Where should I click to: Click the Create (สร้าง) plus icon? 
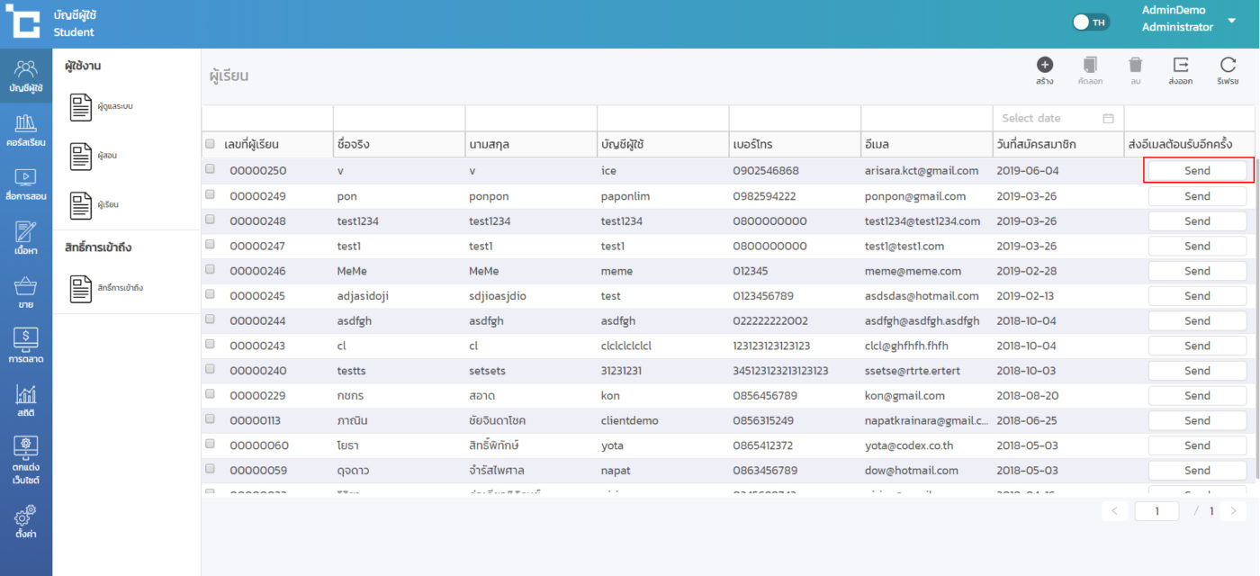click(x=1044, y=66)
